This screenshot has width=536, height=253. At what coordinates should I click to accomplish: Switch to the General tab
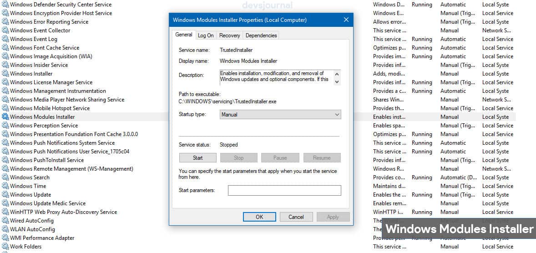point(184,35)
